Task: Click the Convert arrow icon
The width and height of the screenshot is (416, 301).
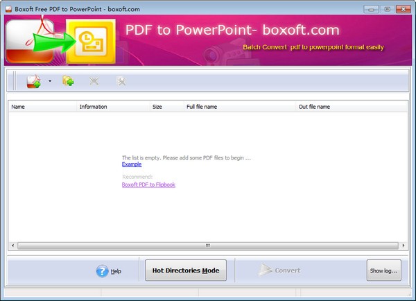Action: pyautogui.click(x=266, y=270)
